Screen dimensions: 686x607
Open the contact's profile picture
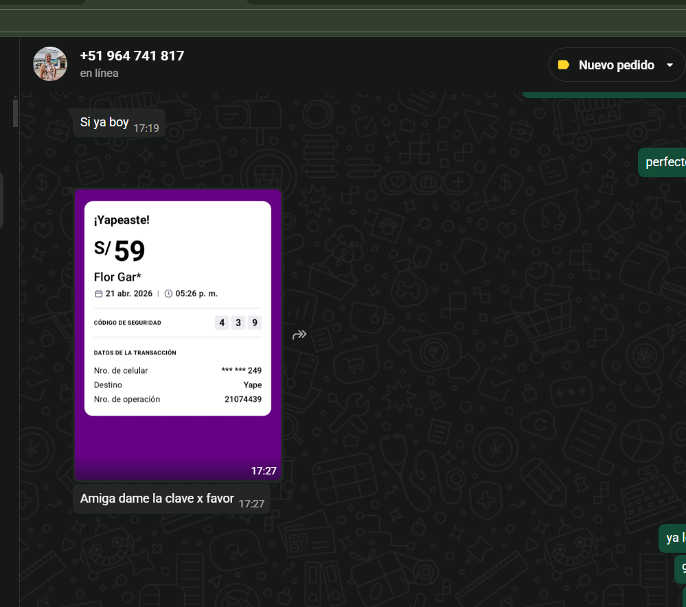(x=50, y=64)
